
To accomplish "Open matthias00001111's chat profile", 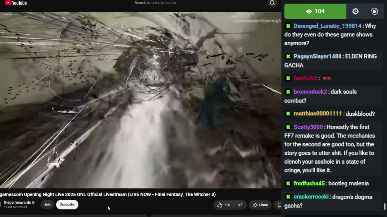I will pyautogui.click(x=318, y=114).
